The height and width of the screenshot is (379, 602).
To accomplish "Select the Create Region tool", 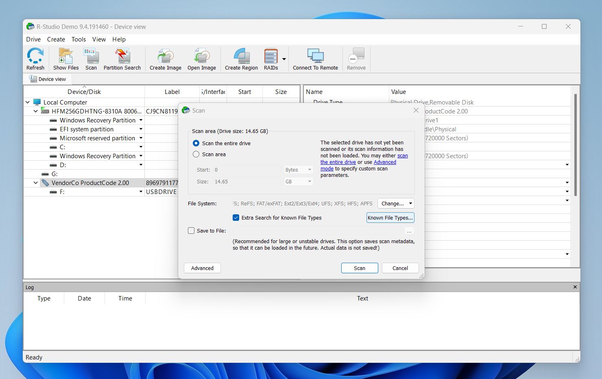I will coord(241,58).
